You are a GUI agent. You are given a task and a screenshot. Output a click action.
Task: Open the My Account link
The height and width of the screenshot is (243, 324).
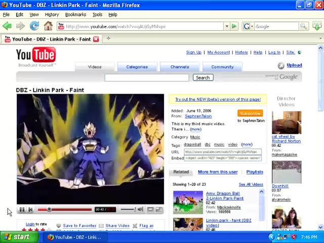click(219, 53)
